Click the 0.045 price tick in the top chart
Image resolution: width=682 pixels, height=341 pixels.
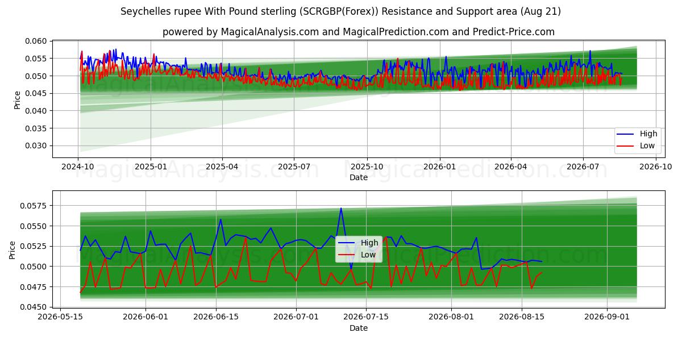click(36, 93)
